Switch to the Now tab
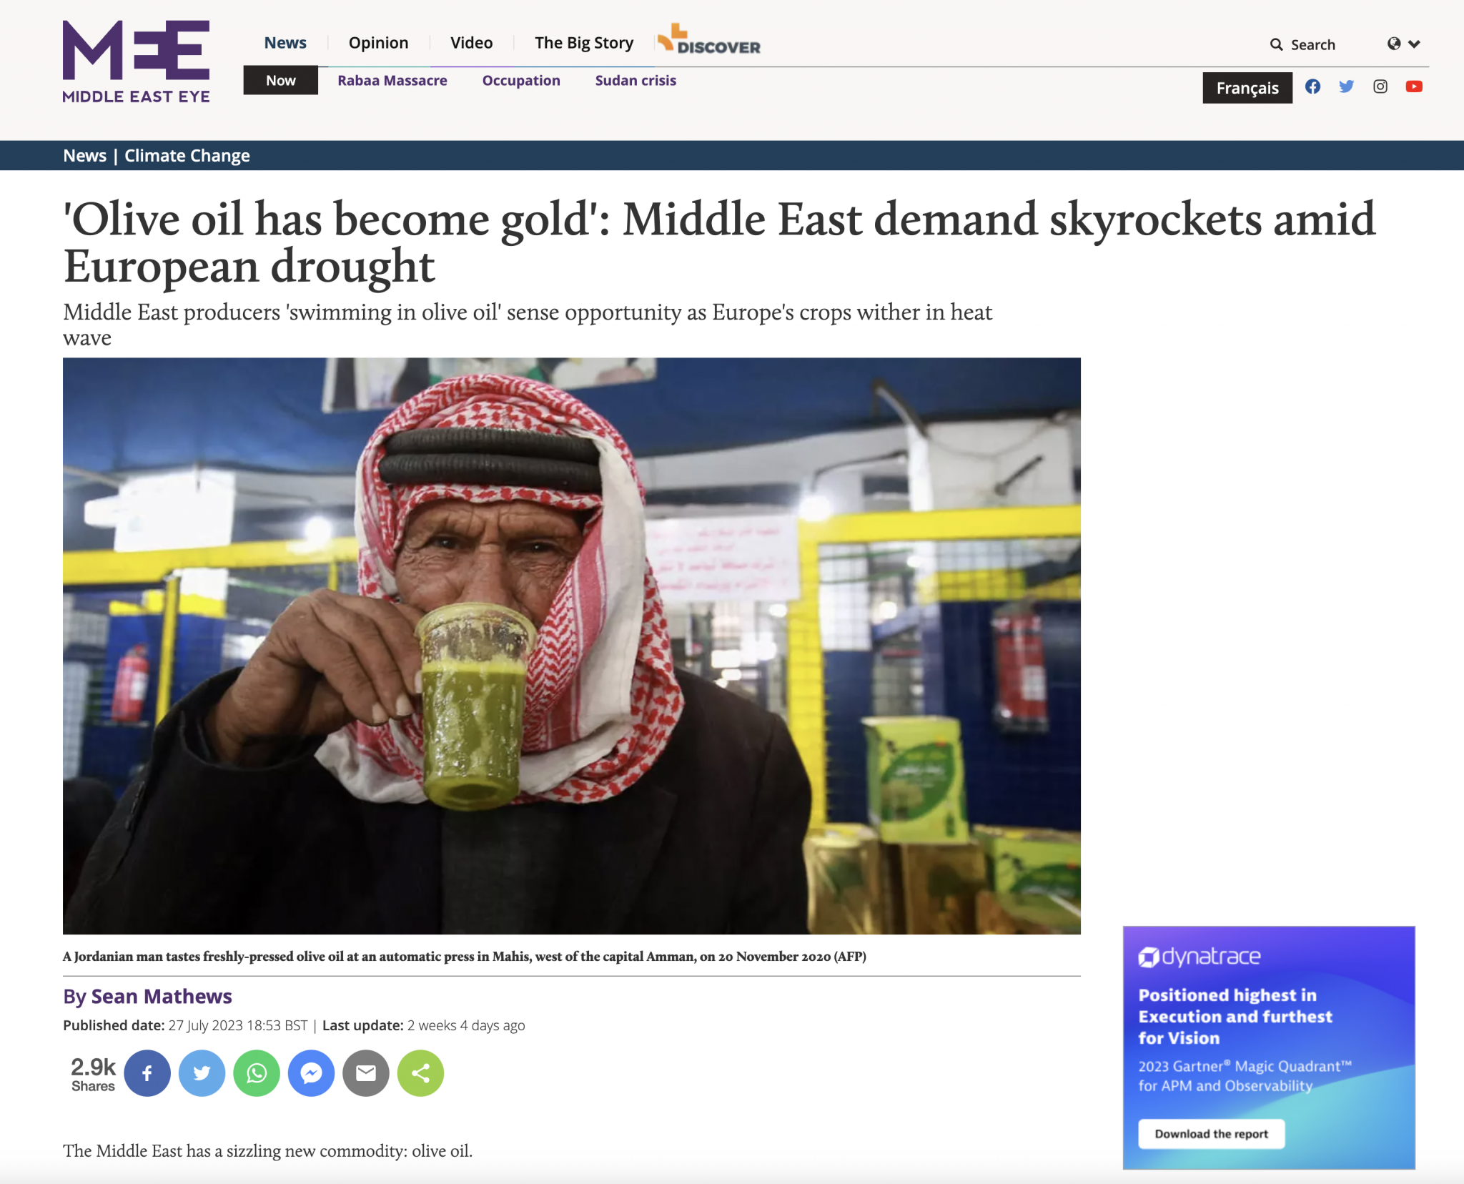 280,80
